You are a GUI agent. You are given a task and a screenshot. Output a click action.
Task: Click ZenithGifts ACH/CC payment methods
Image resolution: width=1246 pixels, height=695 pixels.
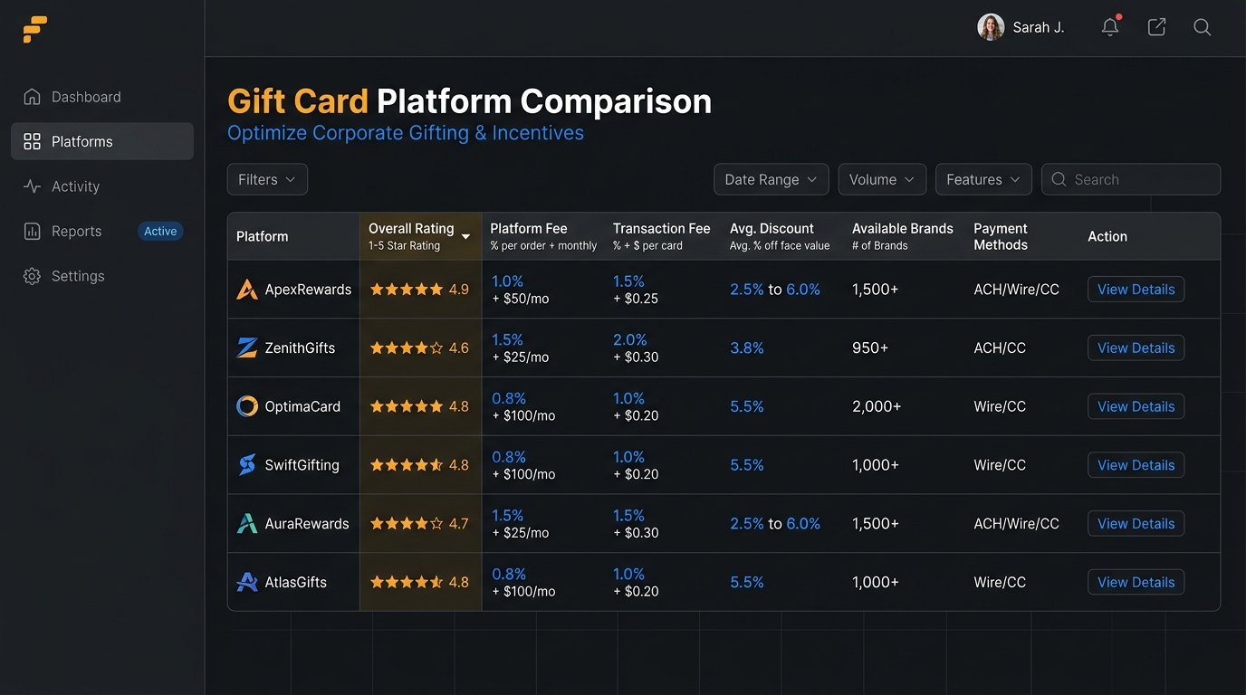[x=1000, y=347]
